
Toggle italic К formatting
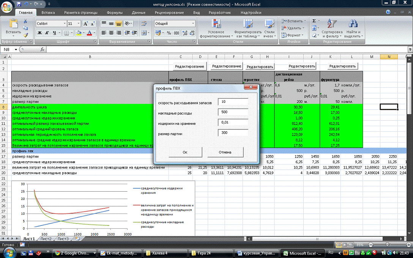[47, 33]
